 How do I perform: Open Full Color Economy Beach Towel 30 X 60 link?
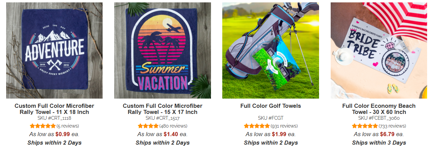tap(379, 109)
